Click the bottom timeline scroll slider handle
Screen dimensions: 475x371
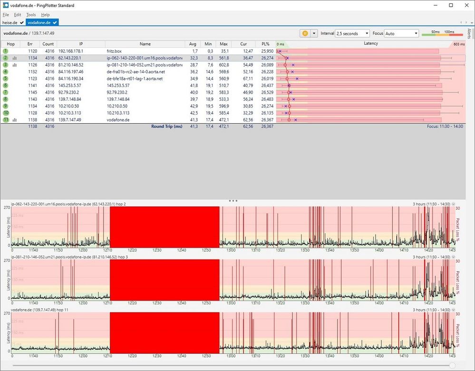(x=452, y=365)
